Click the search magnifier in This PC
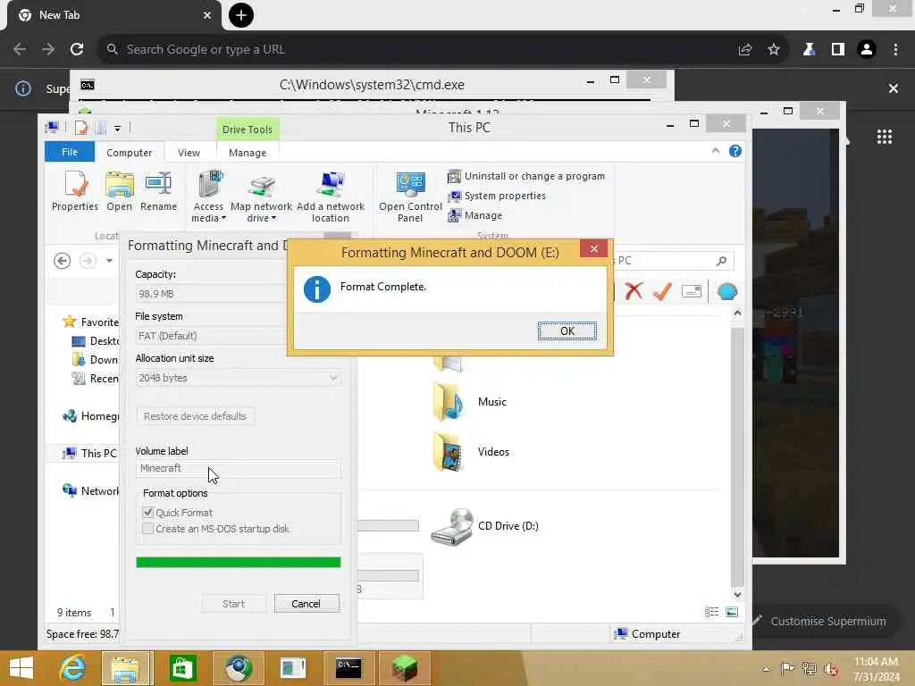 click(722, 261)
